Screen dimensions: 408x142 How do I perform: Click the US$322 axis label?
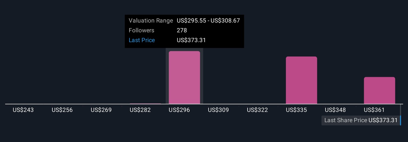(x=257, y=110)
